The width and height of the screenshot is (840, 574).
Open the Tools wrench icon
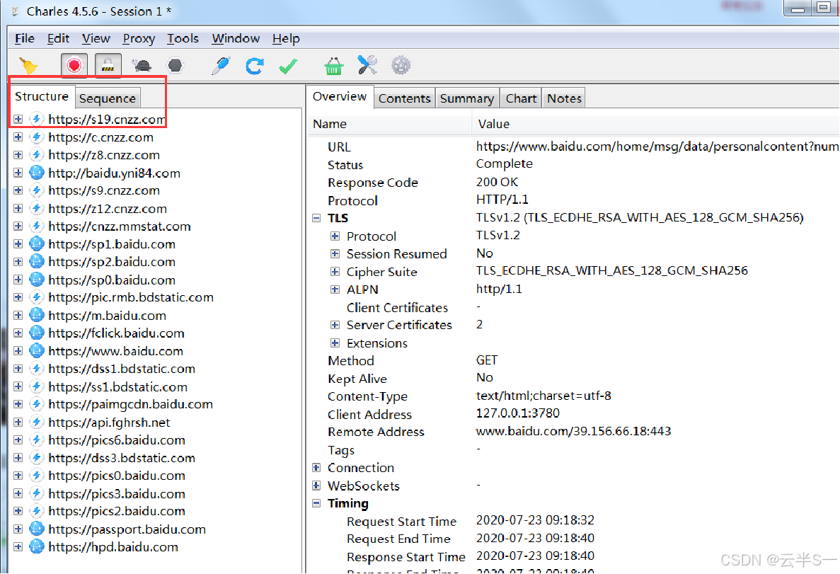[367, 65]
